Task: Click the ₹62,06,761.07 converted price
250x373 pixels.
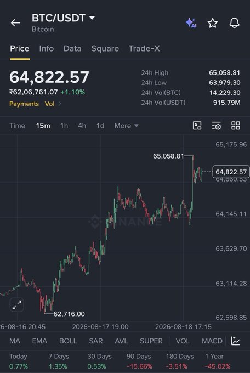Action: click(33, 92)
